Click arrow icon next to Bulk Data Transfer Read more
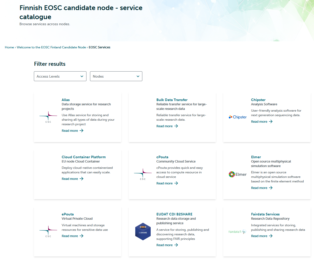Screen dimensions: 314x259 click(x=176, y=126)
